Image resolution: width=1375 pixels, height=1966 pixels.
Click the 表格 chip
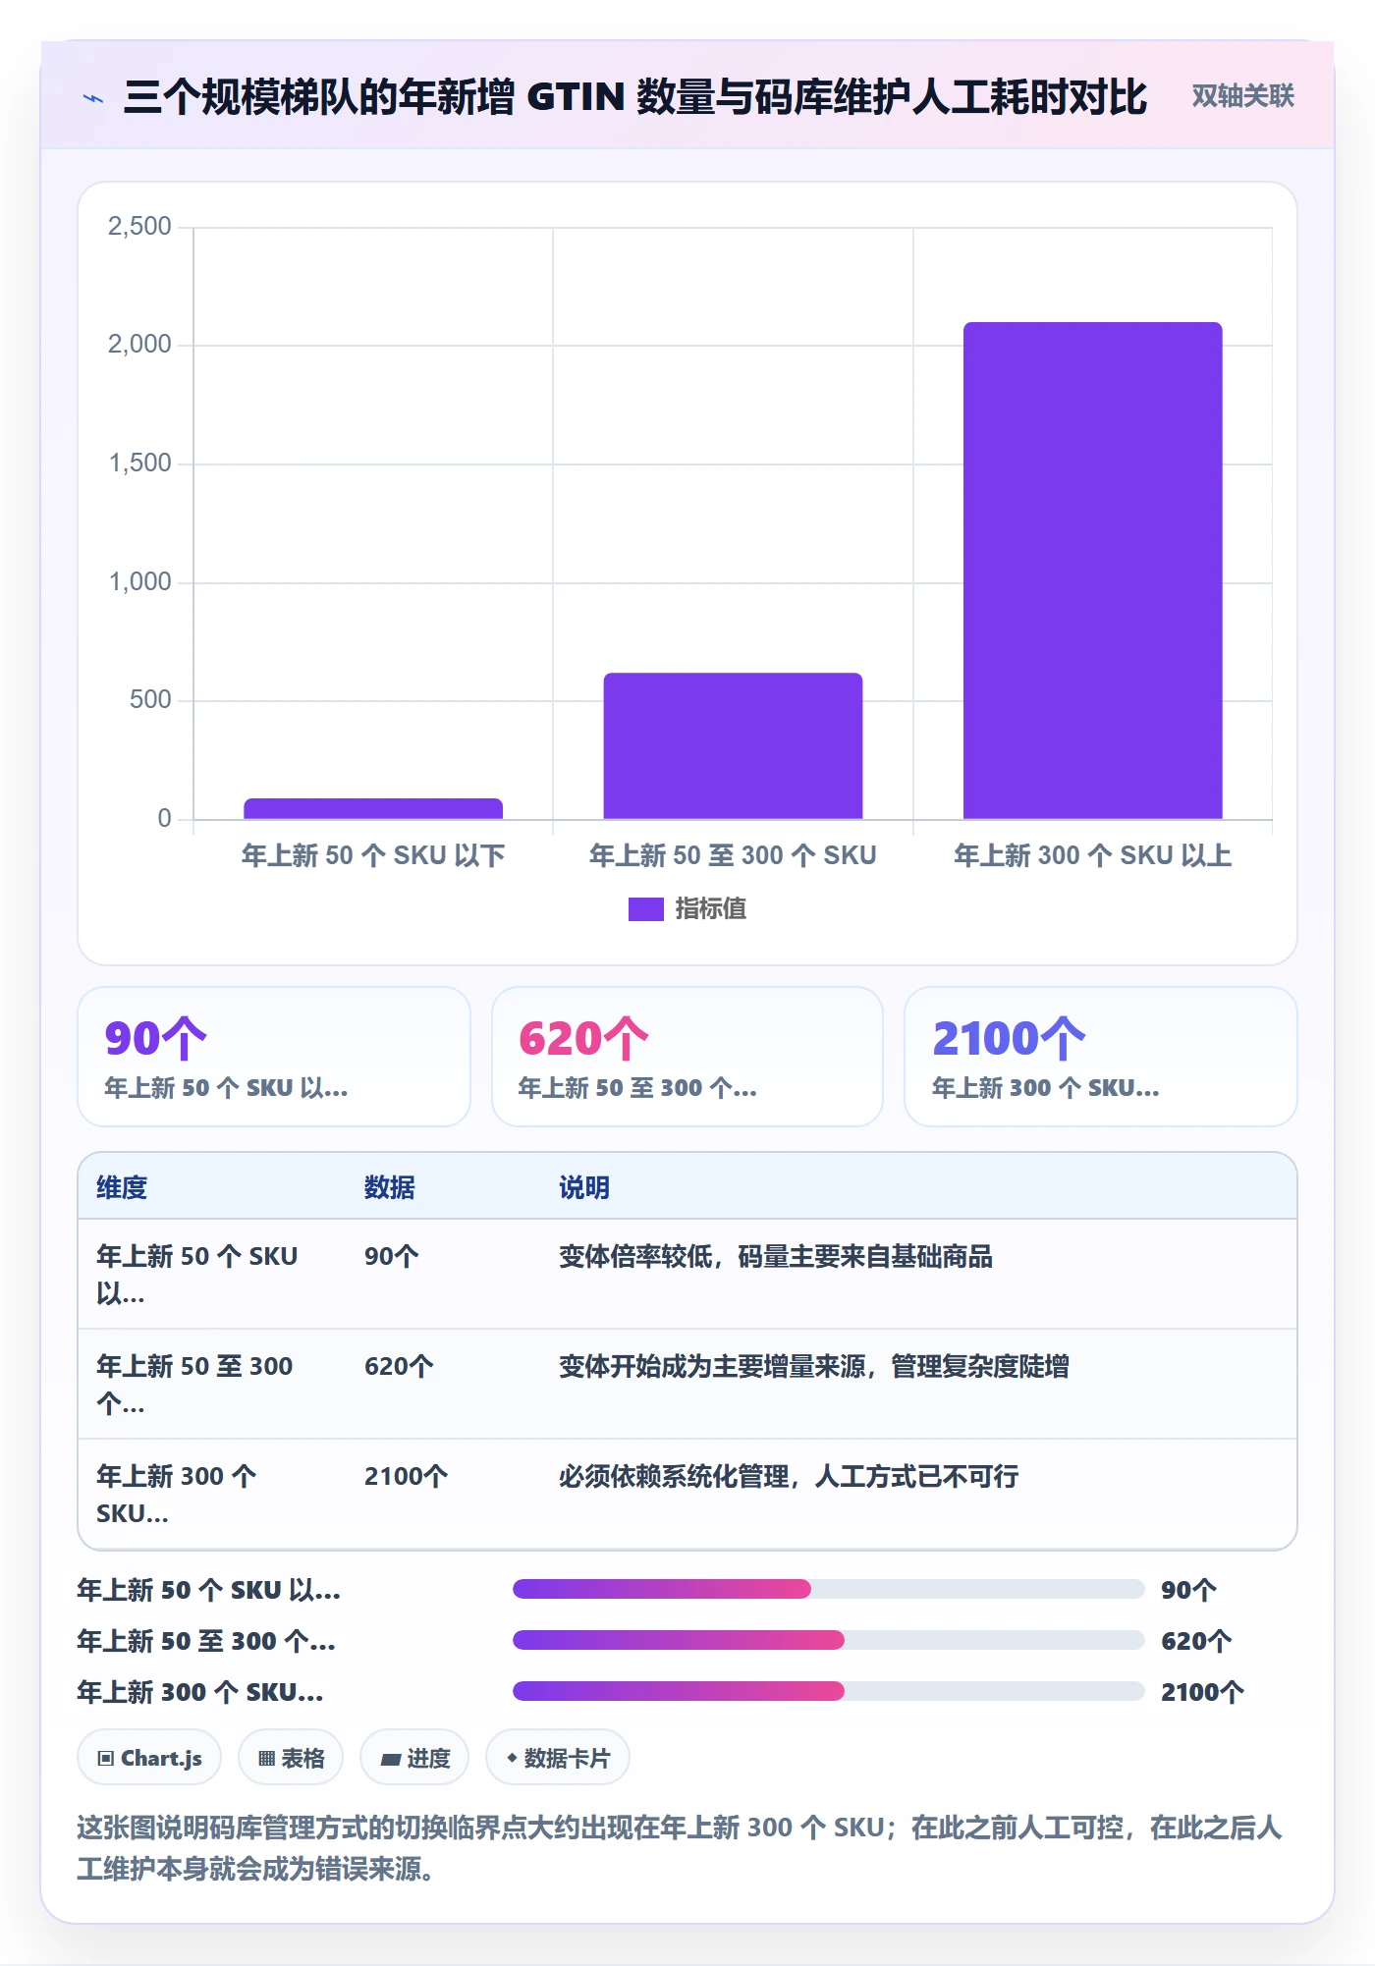[x=291, y=1758]
